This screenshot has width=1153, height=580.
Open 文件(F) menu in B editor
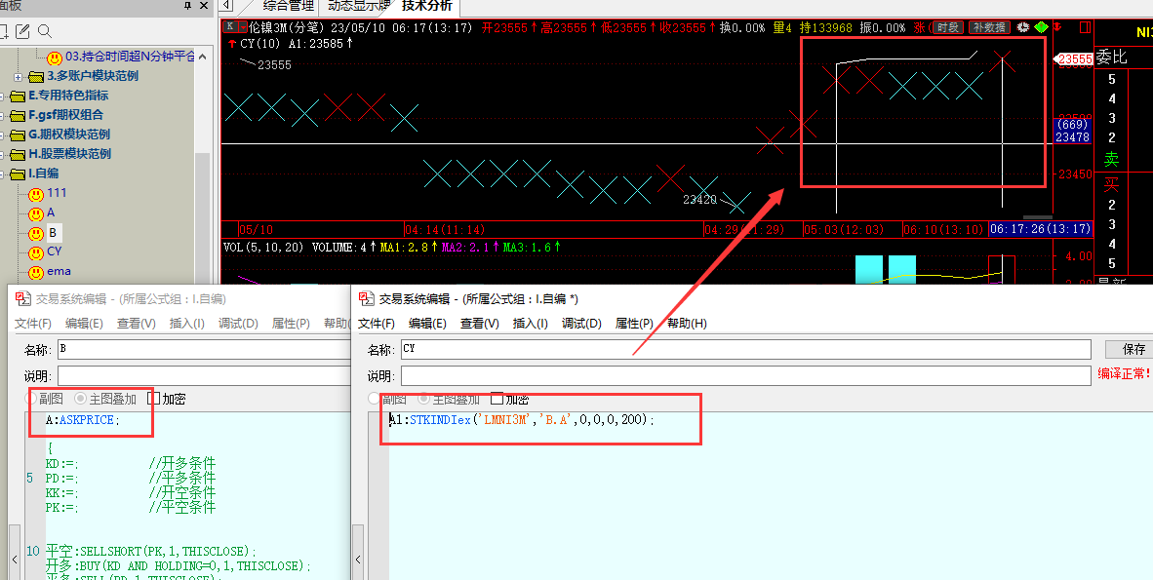tap(33, 324)
